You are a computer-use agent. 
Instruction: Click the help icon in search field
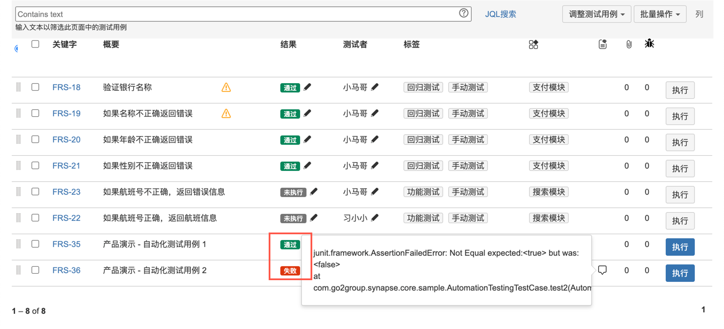point(463,13)
